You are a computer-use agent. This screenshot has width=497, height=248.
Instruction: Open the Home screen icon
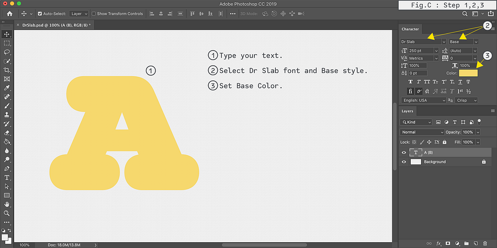pyautogui.click(x=9, y=14)
